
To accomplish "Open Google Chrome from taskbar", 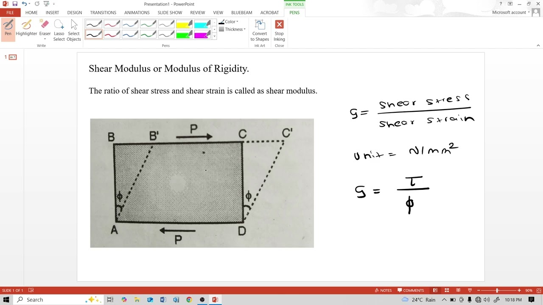I will coord(189,299).
